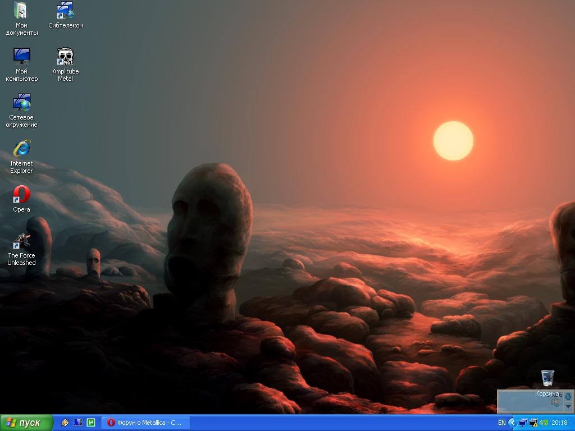Expand the speed widget's small triangle arrow
Screen dimensions: 575x431
point(568,406)
